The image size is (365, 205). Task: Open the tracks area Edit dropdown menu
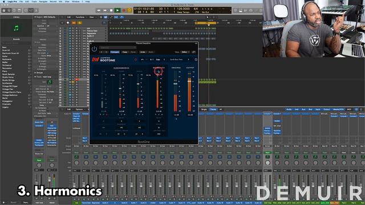pyautogui.click(x=69, y=17)
